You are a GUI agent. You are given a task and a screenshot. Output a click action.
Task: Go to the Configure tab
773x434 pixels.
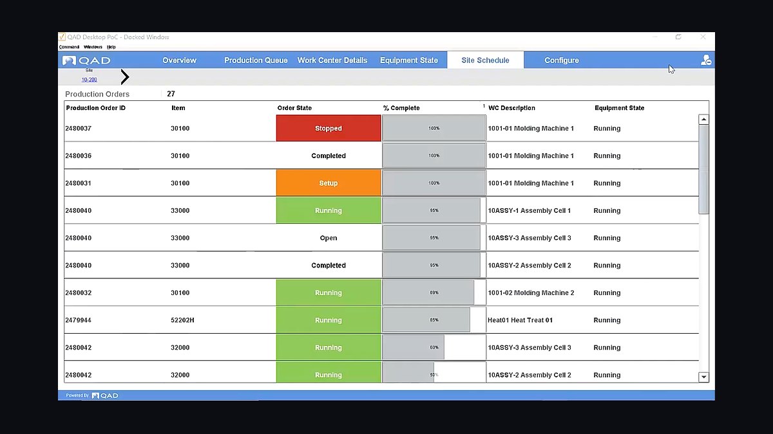[x=562, y=60]
